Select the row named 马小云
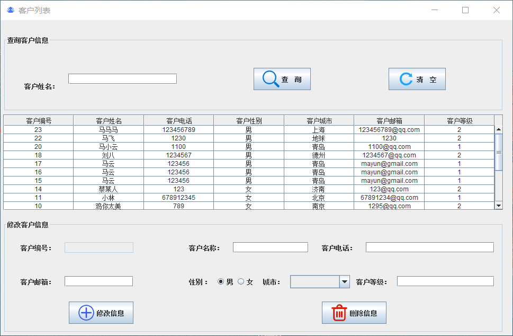Image resolution: width=513 pixels, height=336 pixels. 249,147
